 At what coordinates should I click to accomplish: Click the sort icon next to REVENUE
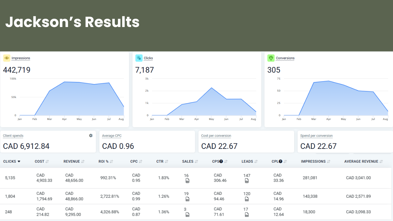coord(83,161)
